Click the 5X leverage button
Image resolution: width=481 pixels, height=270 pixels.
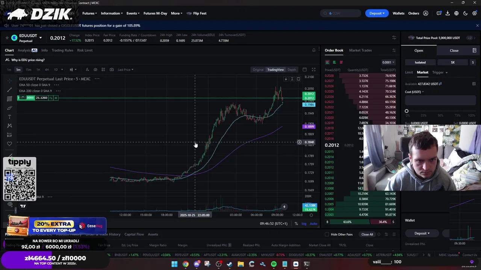tap(452, 62)
